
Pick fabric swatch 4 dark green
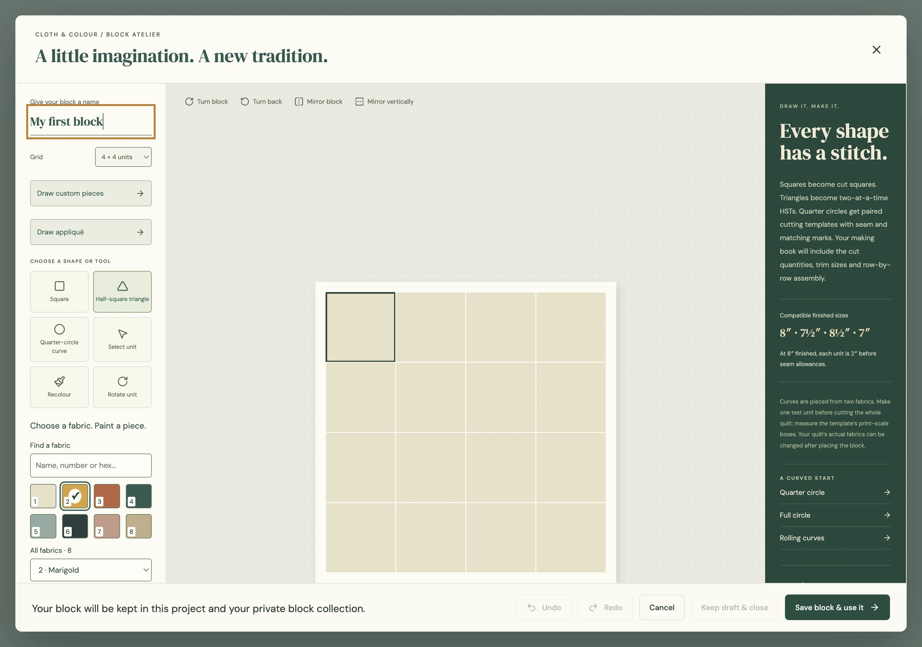[139, 496]
